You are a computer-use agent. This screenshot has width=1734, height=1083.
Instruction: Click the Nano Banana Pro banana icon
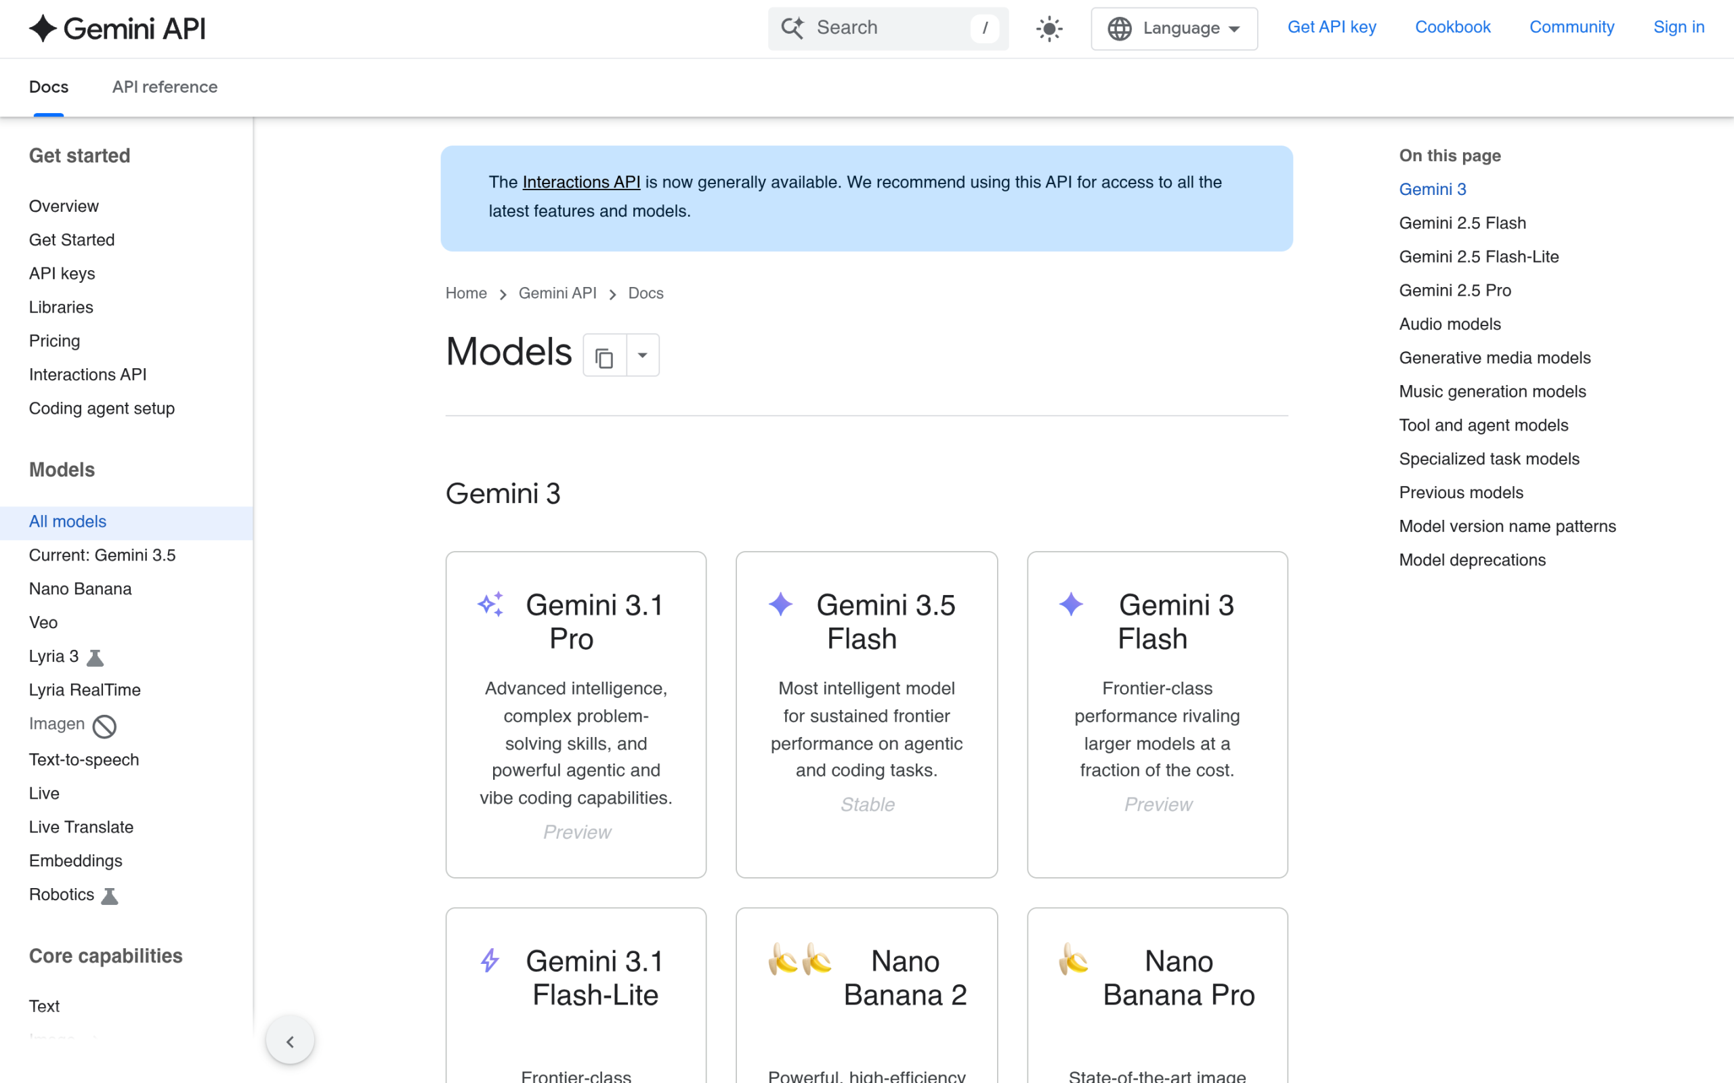(x=1074, y=960)
